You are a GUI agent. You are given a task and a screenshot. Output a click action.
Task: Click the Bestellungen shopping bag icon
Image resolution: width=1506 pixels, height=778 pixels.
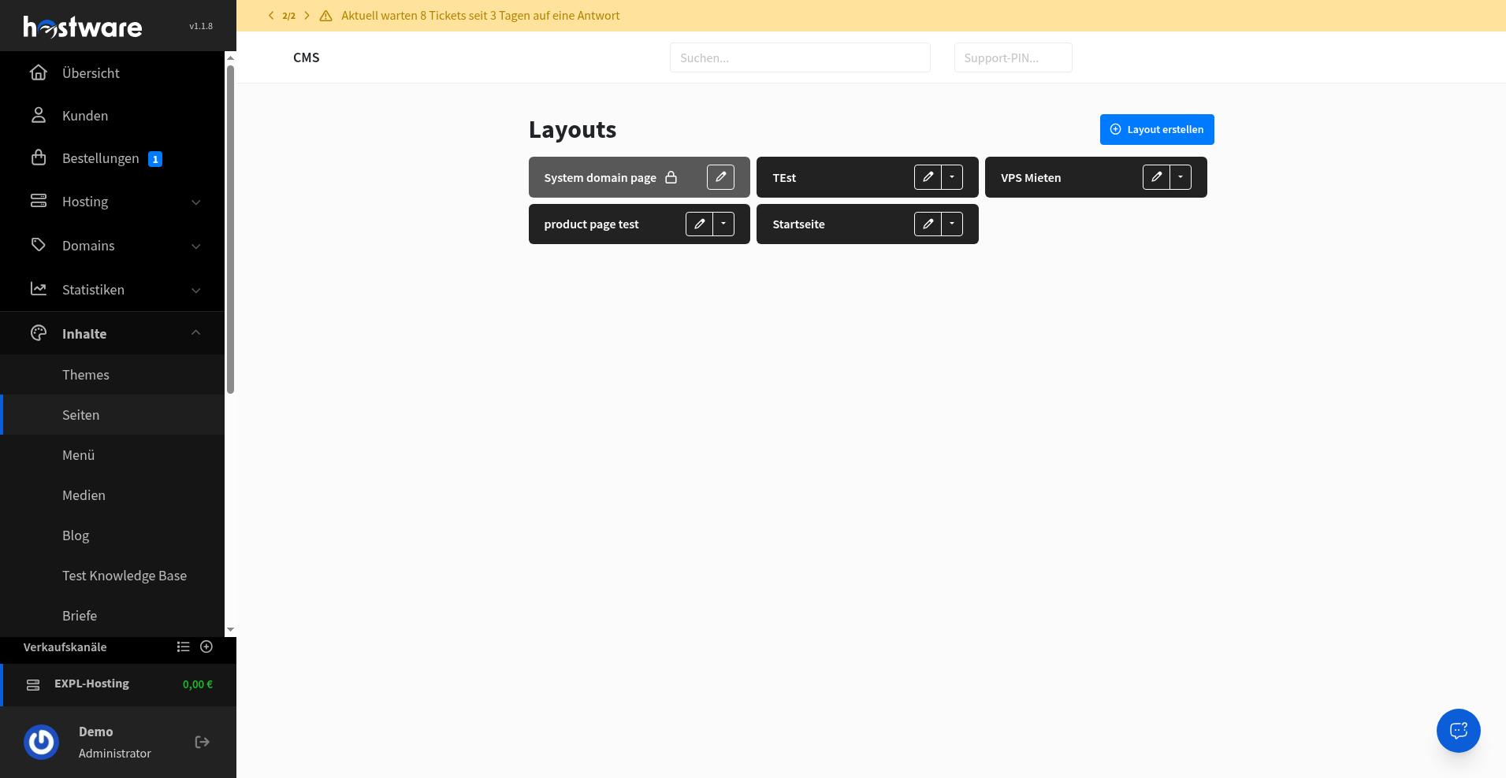(39, 157)
